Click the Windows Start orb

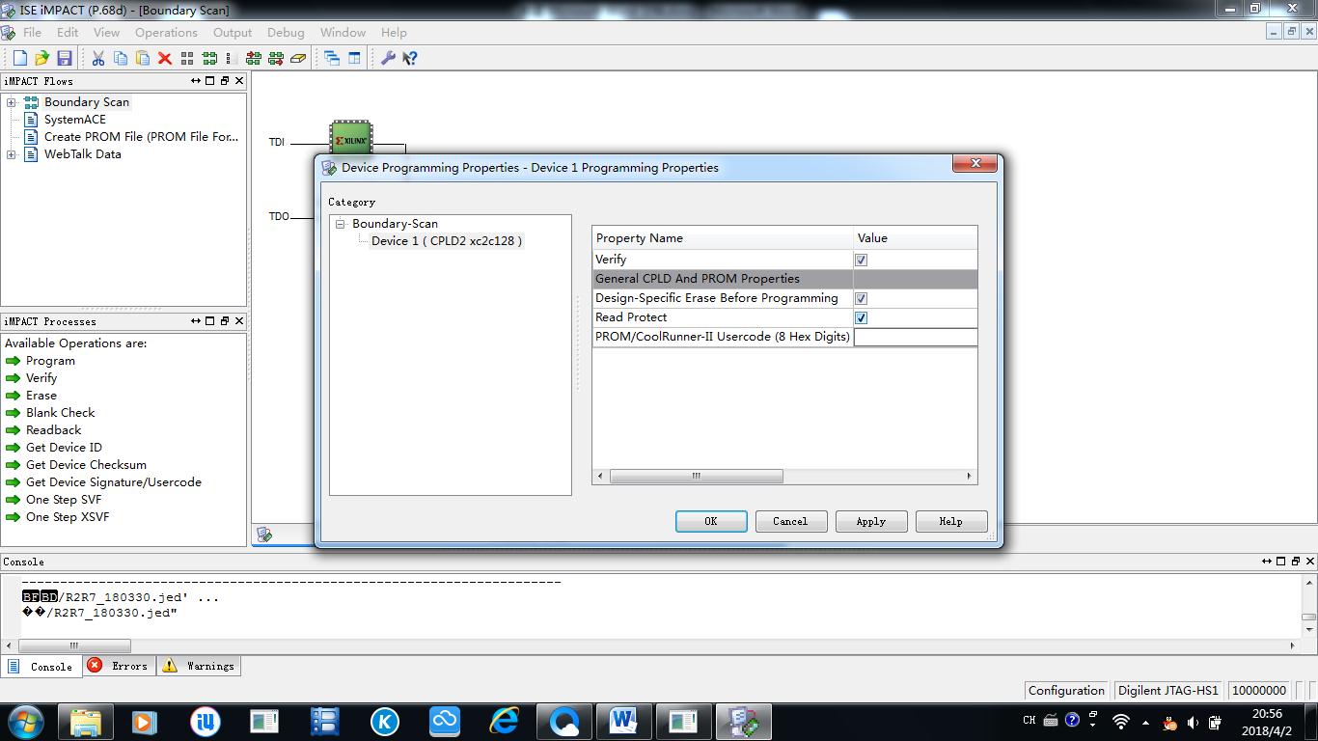(26, 721)
